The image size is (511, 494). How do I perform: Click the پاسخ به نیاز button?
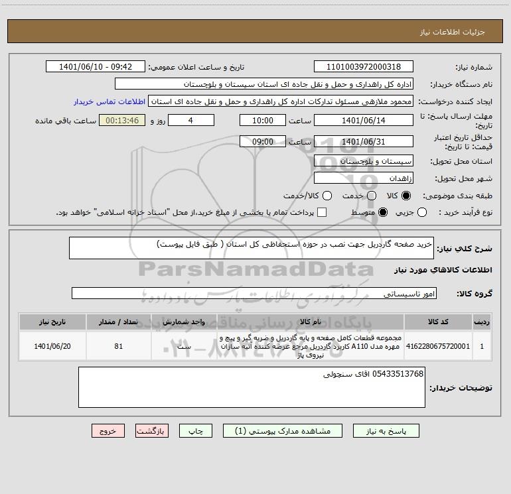pos(386,431)
